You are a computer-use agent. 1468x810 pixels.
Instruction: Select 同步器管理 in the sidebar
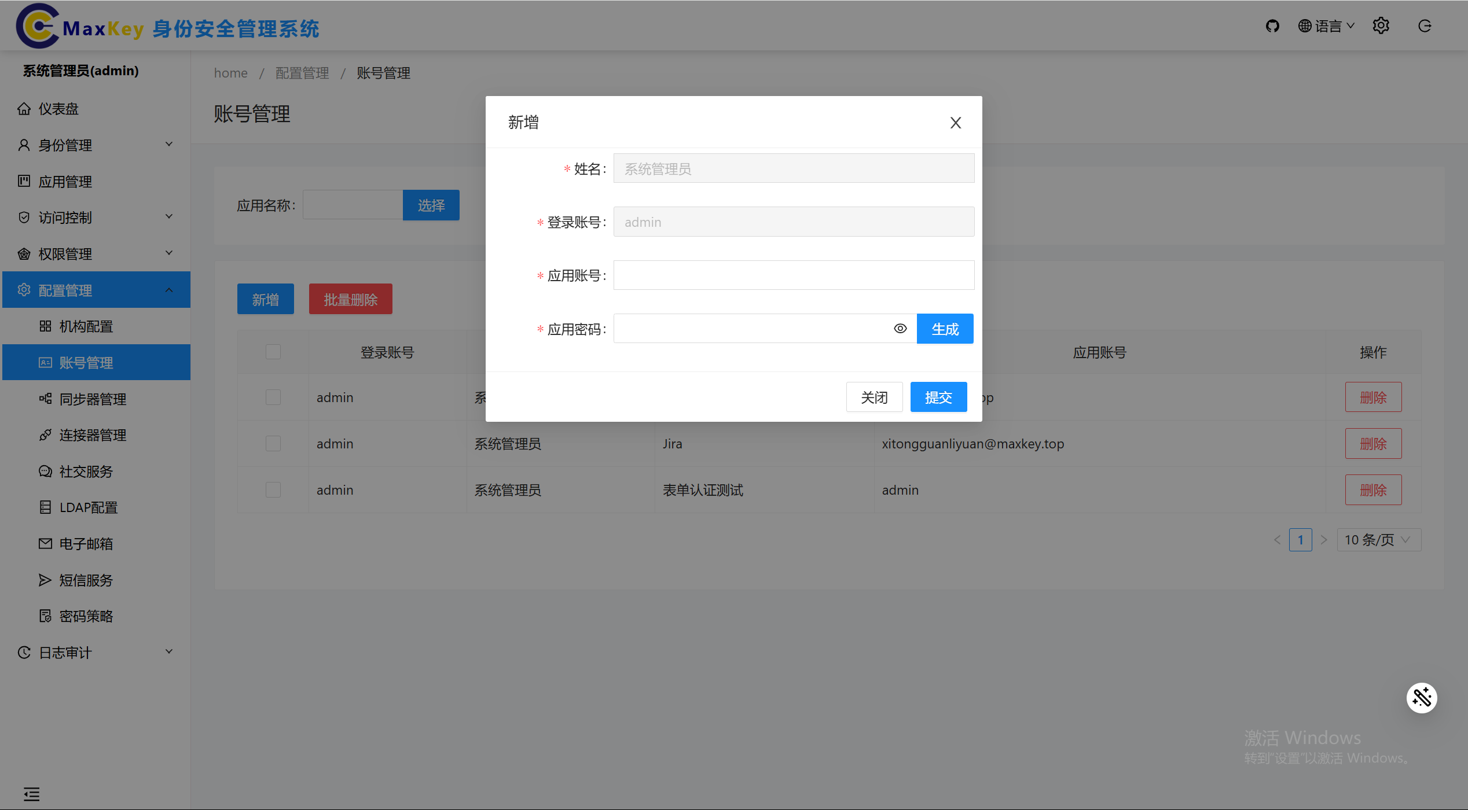(93, 399)
